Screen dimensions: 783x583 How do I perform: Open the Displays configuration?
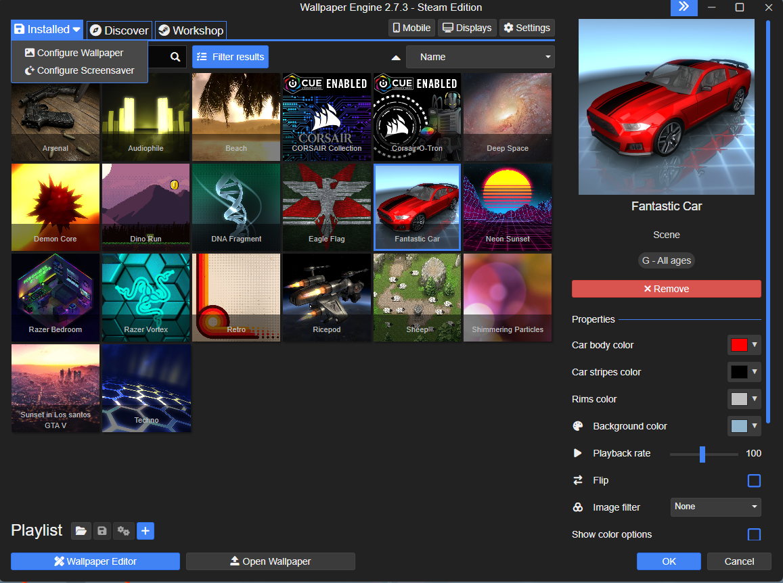466,28
